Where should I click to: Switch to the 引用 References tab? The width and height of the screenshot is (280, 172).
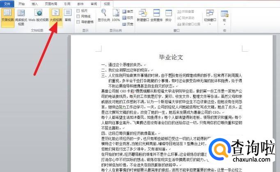67,4
